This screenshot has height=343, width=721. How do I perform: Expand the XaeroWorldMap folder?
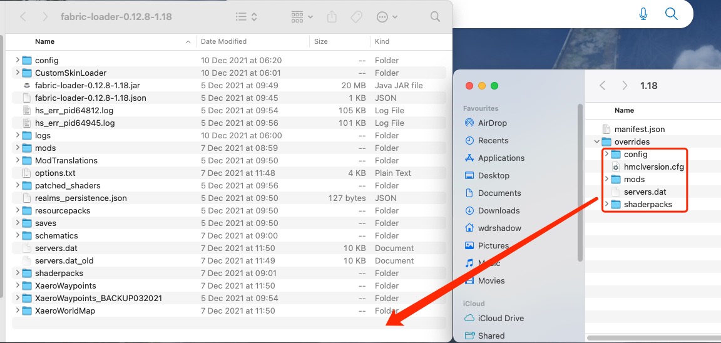click(x=18, y=310)
